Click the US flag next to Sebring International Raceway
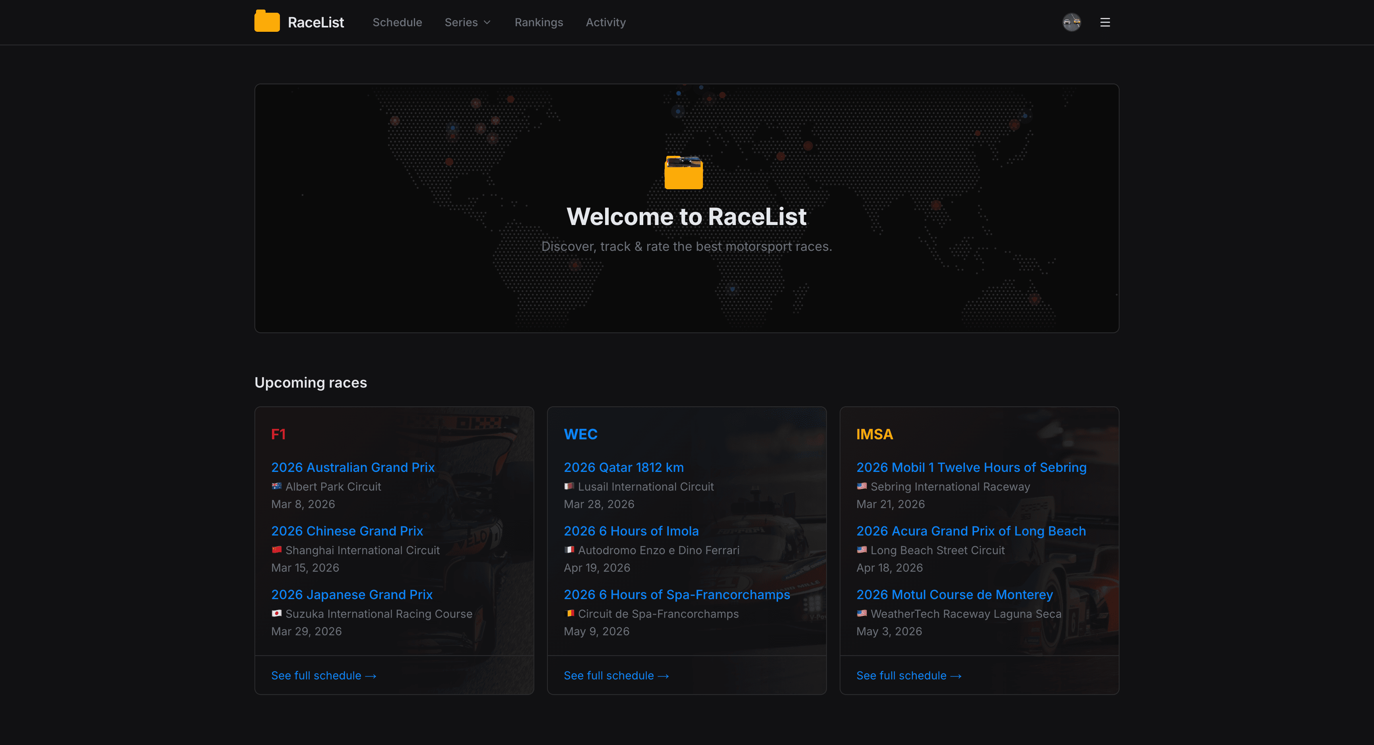Viewport: 1374px width, 745px height. click(862, 486)
